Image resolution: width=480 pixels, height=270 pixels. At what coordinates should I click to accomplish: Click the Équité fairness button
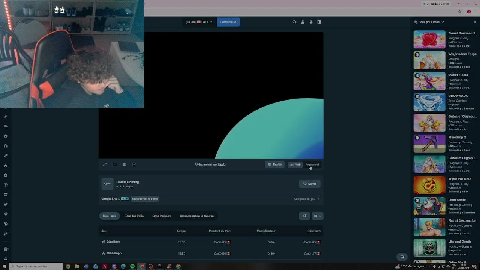(274, 165)
